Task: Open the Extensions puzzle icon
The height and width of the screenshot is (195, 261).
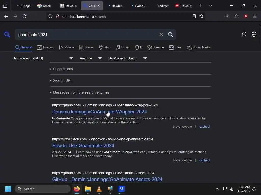Action: coord(237,16)
